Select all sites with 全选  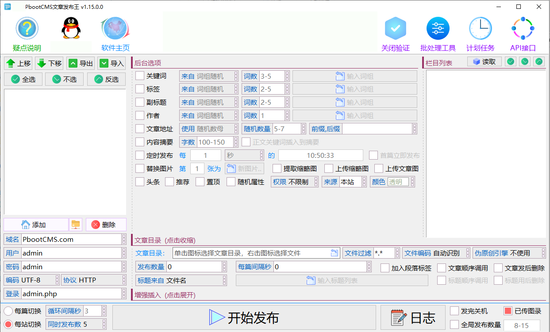[x=23, y=79]
